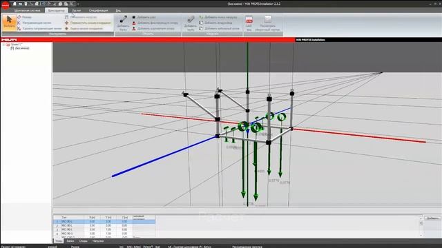The image size is (442, 248).
Task: Click the Добавить button beside the table
Action: click(432, 218)
